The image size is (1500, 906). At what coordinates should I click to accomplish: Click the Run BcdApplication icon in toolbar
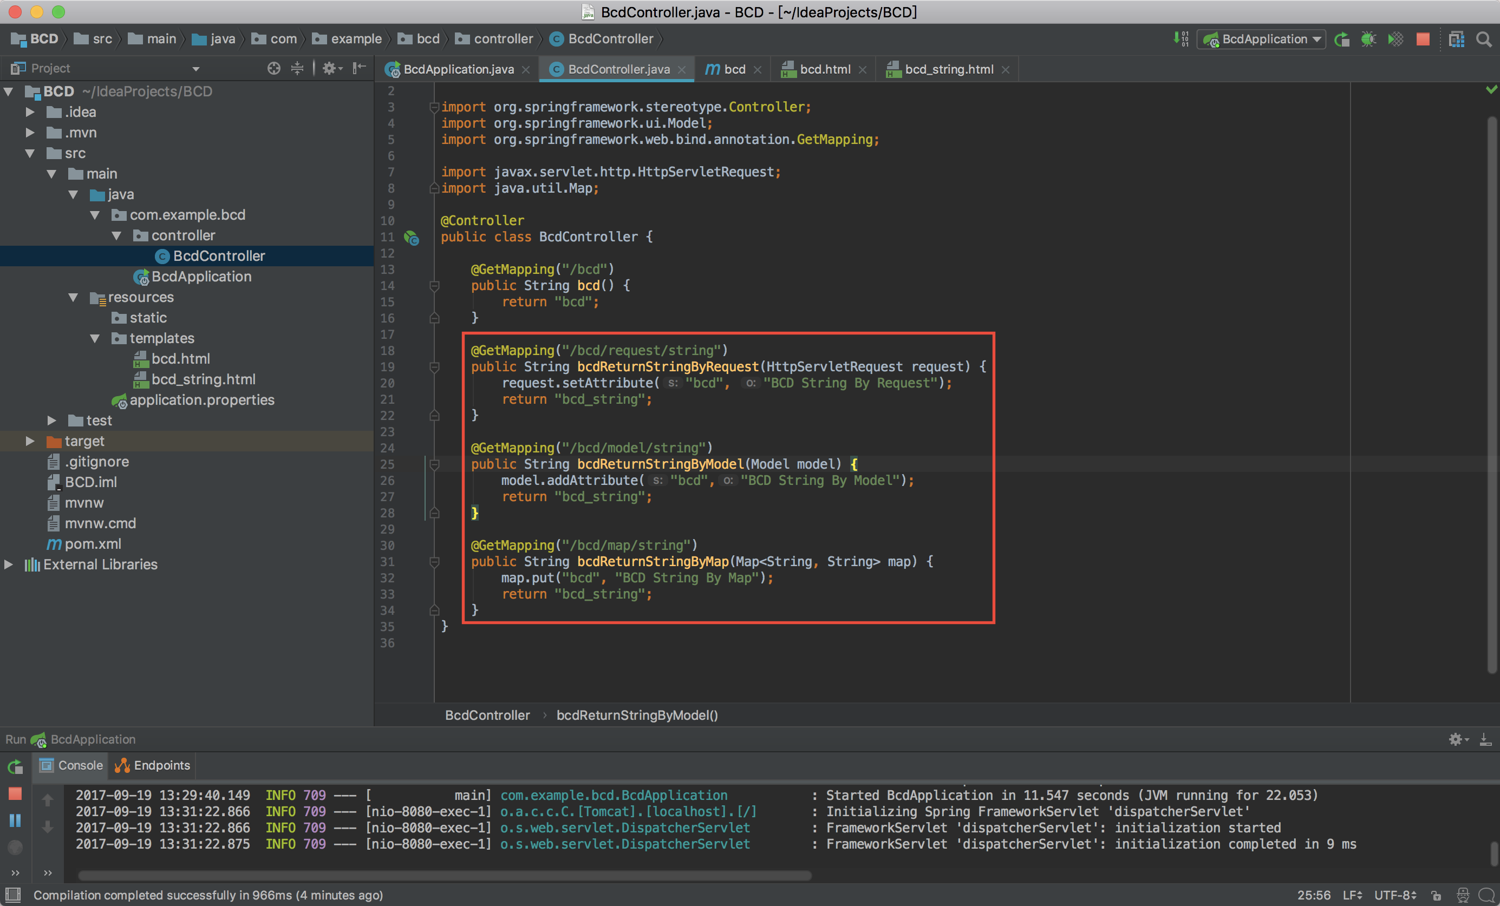pos(1342,40)
